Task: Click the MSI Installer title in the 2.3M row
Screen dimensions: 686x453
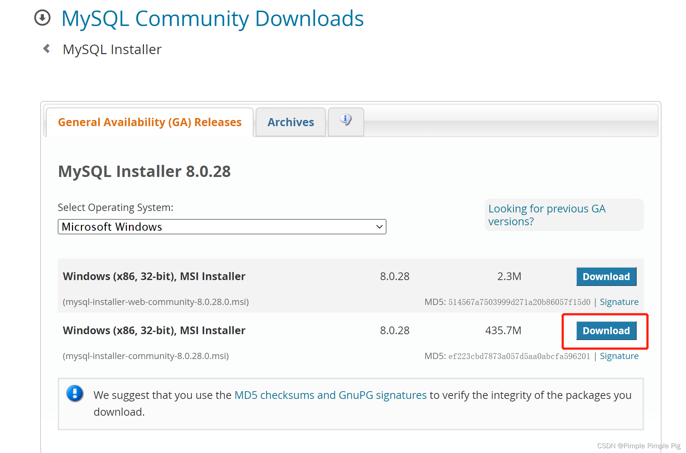Action: (154, 276)
